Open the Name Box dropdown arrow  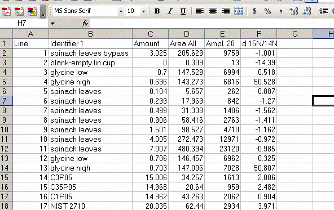(52, 24)
